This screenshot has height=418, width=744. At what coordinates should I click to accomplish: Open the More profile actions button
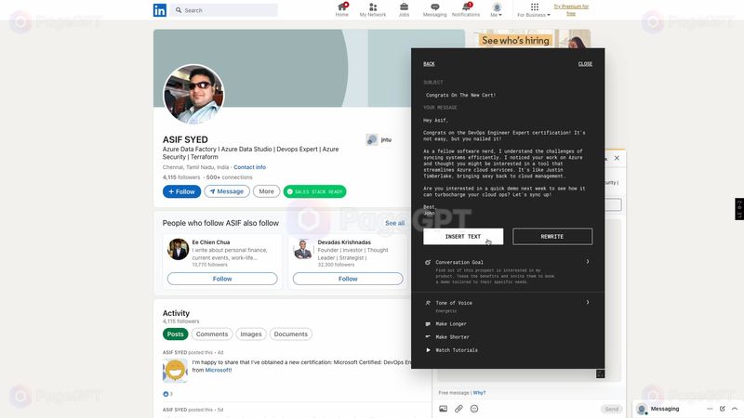point(266,191)
